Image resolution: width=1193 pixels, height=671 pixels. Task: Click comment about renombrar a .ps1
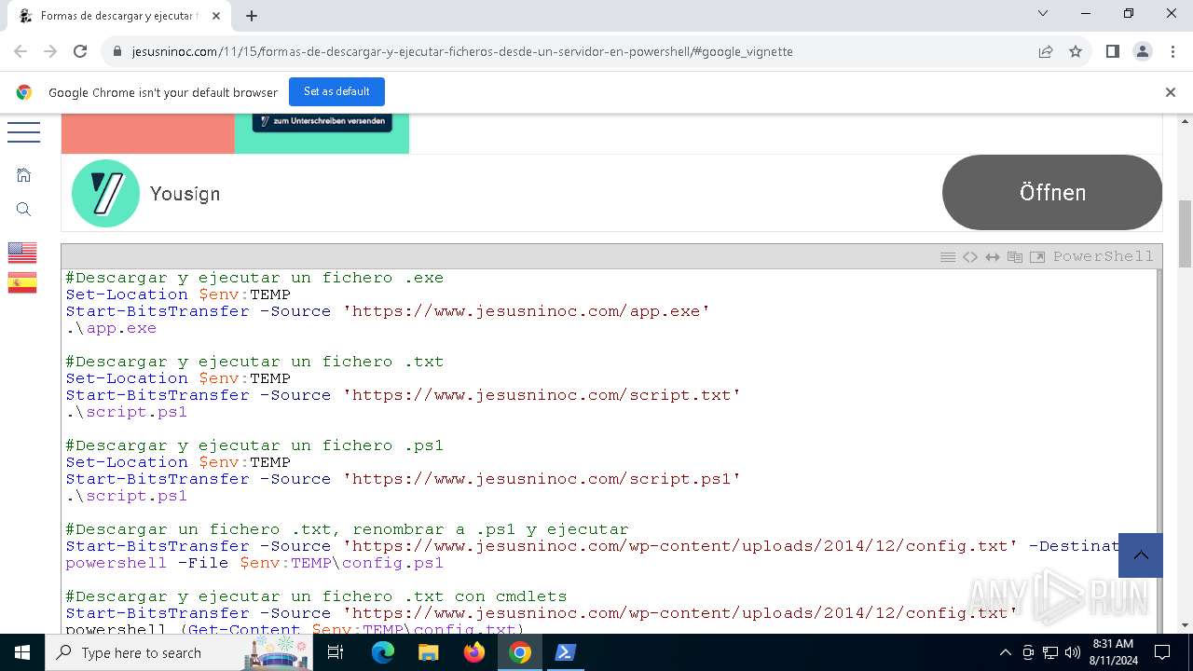click(x=347, y=529)
